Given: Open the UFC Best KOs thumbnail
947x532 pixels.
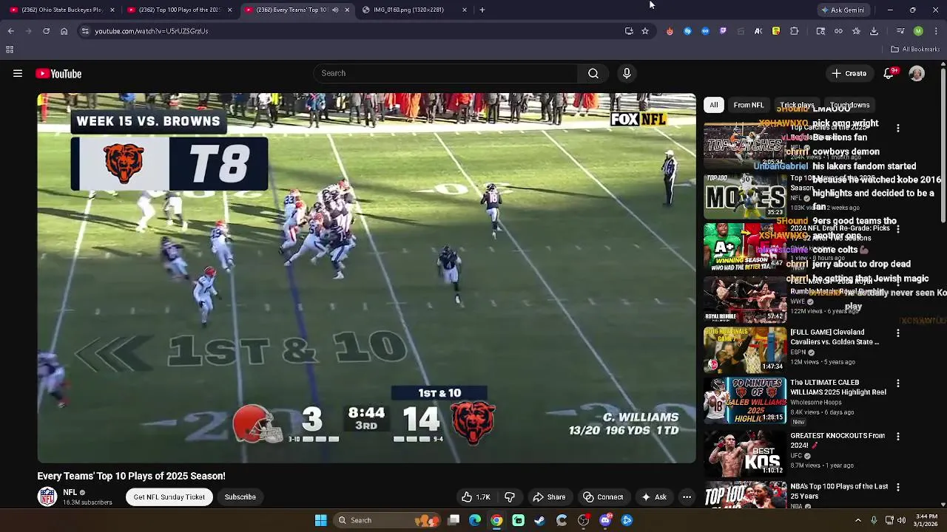Looking at the screenshot, I should (x=745, y=453).
